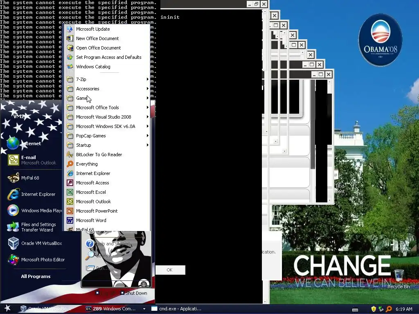Viewport: 419px width, 314px height.
Task: Click the Open Office Document icon
Action: point(70,48)
